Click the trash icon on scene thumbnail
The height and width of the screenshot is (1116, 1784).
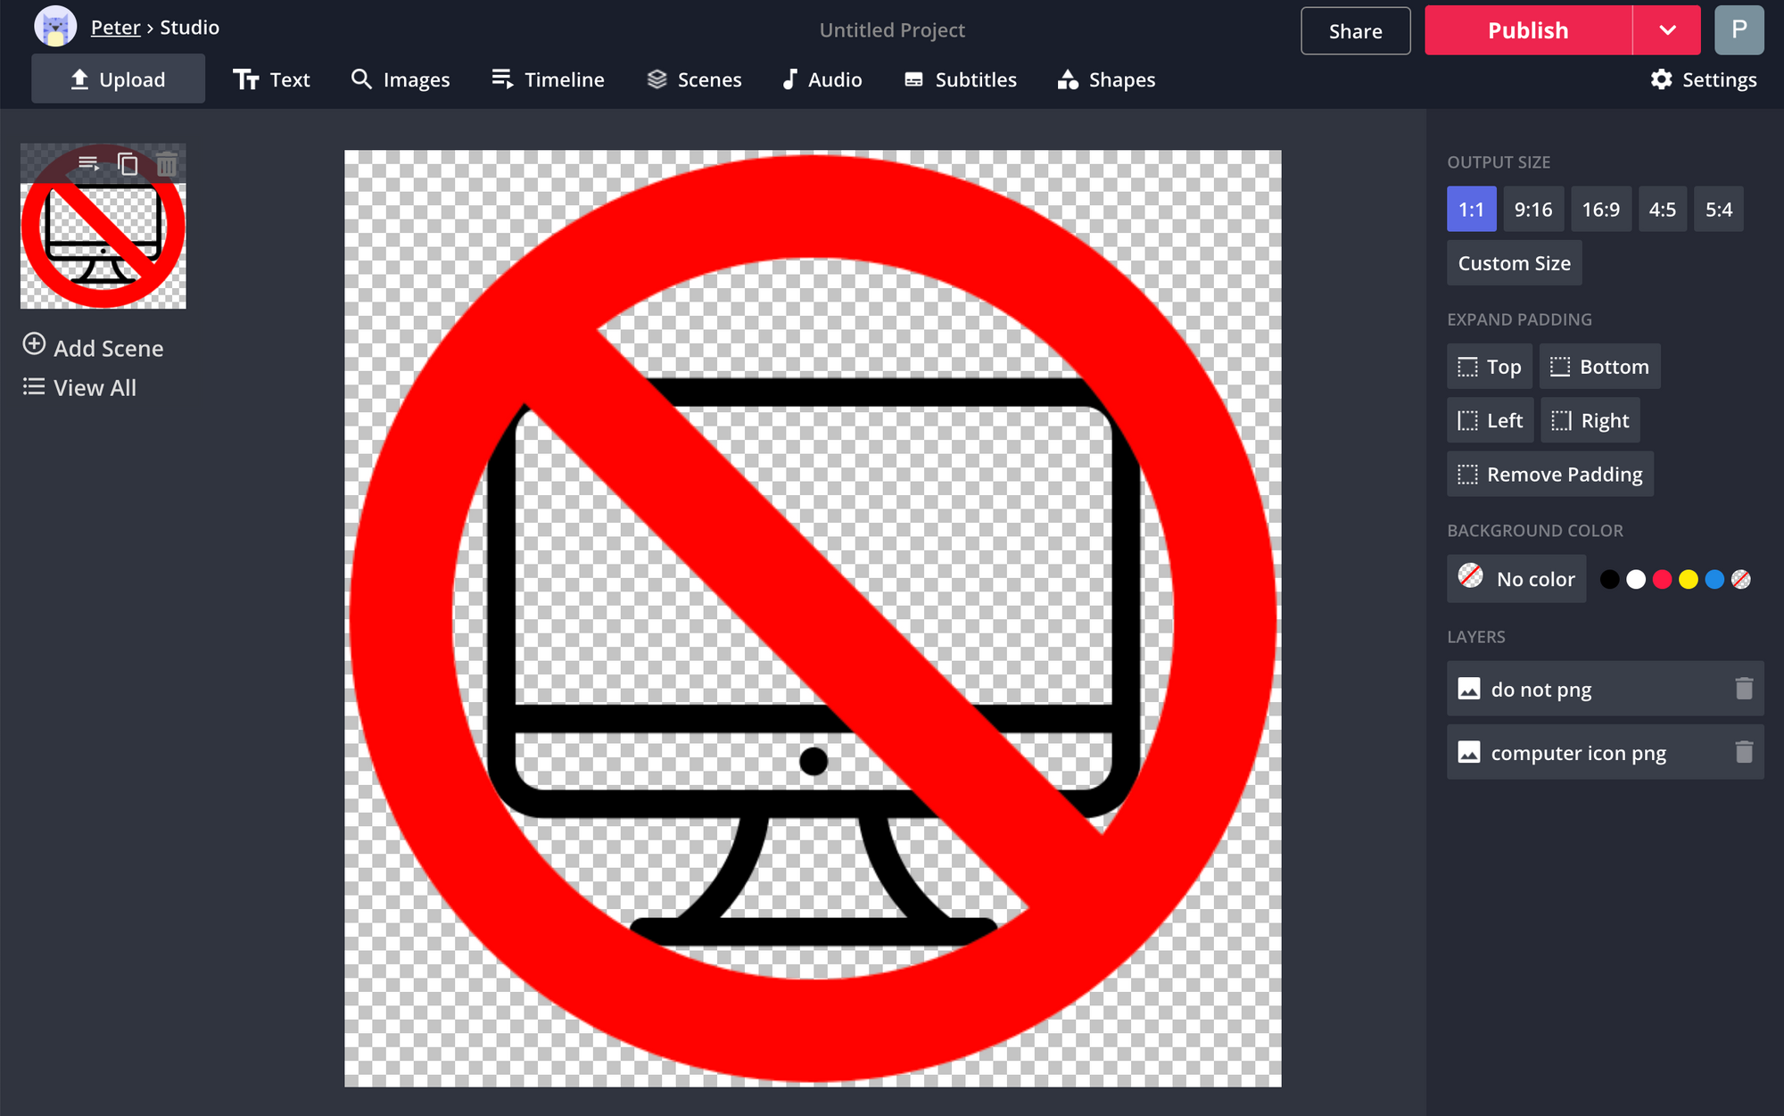point(167,164)
